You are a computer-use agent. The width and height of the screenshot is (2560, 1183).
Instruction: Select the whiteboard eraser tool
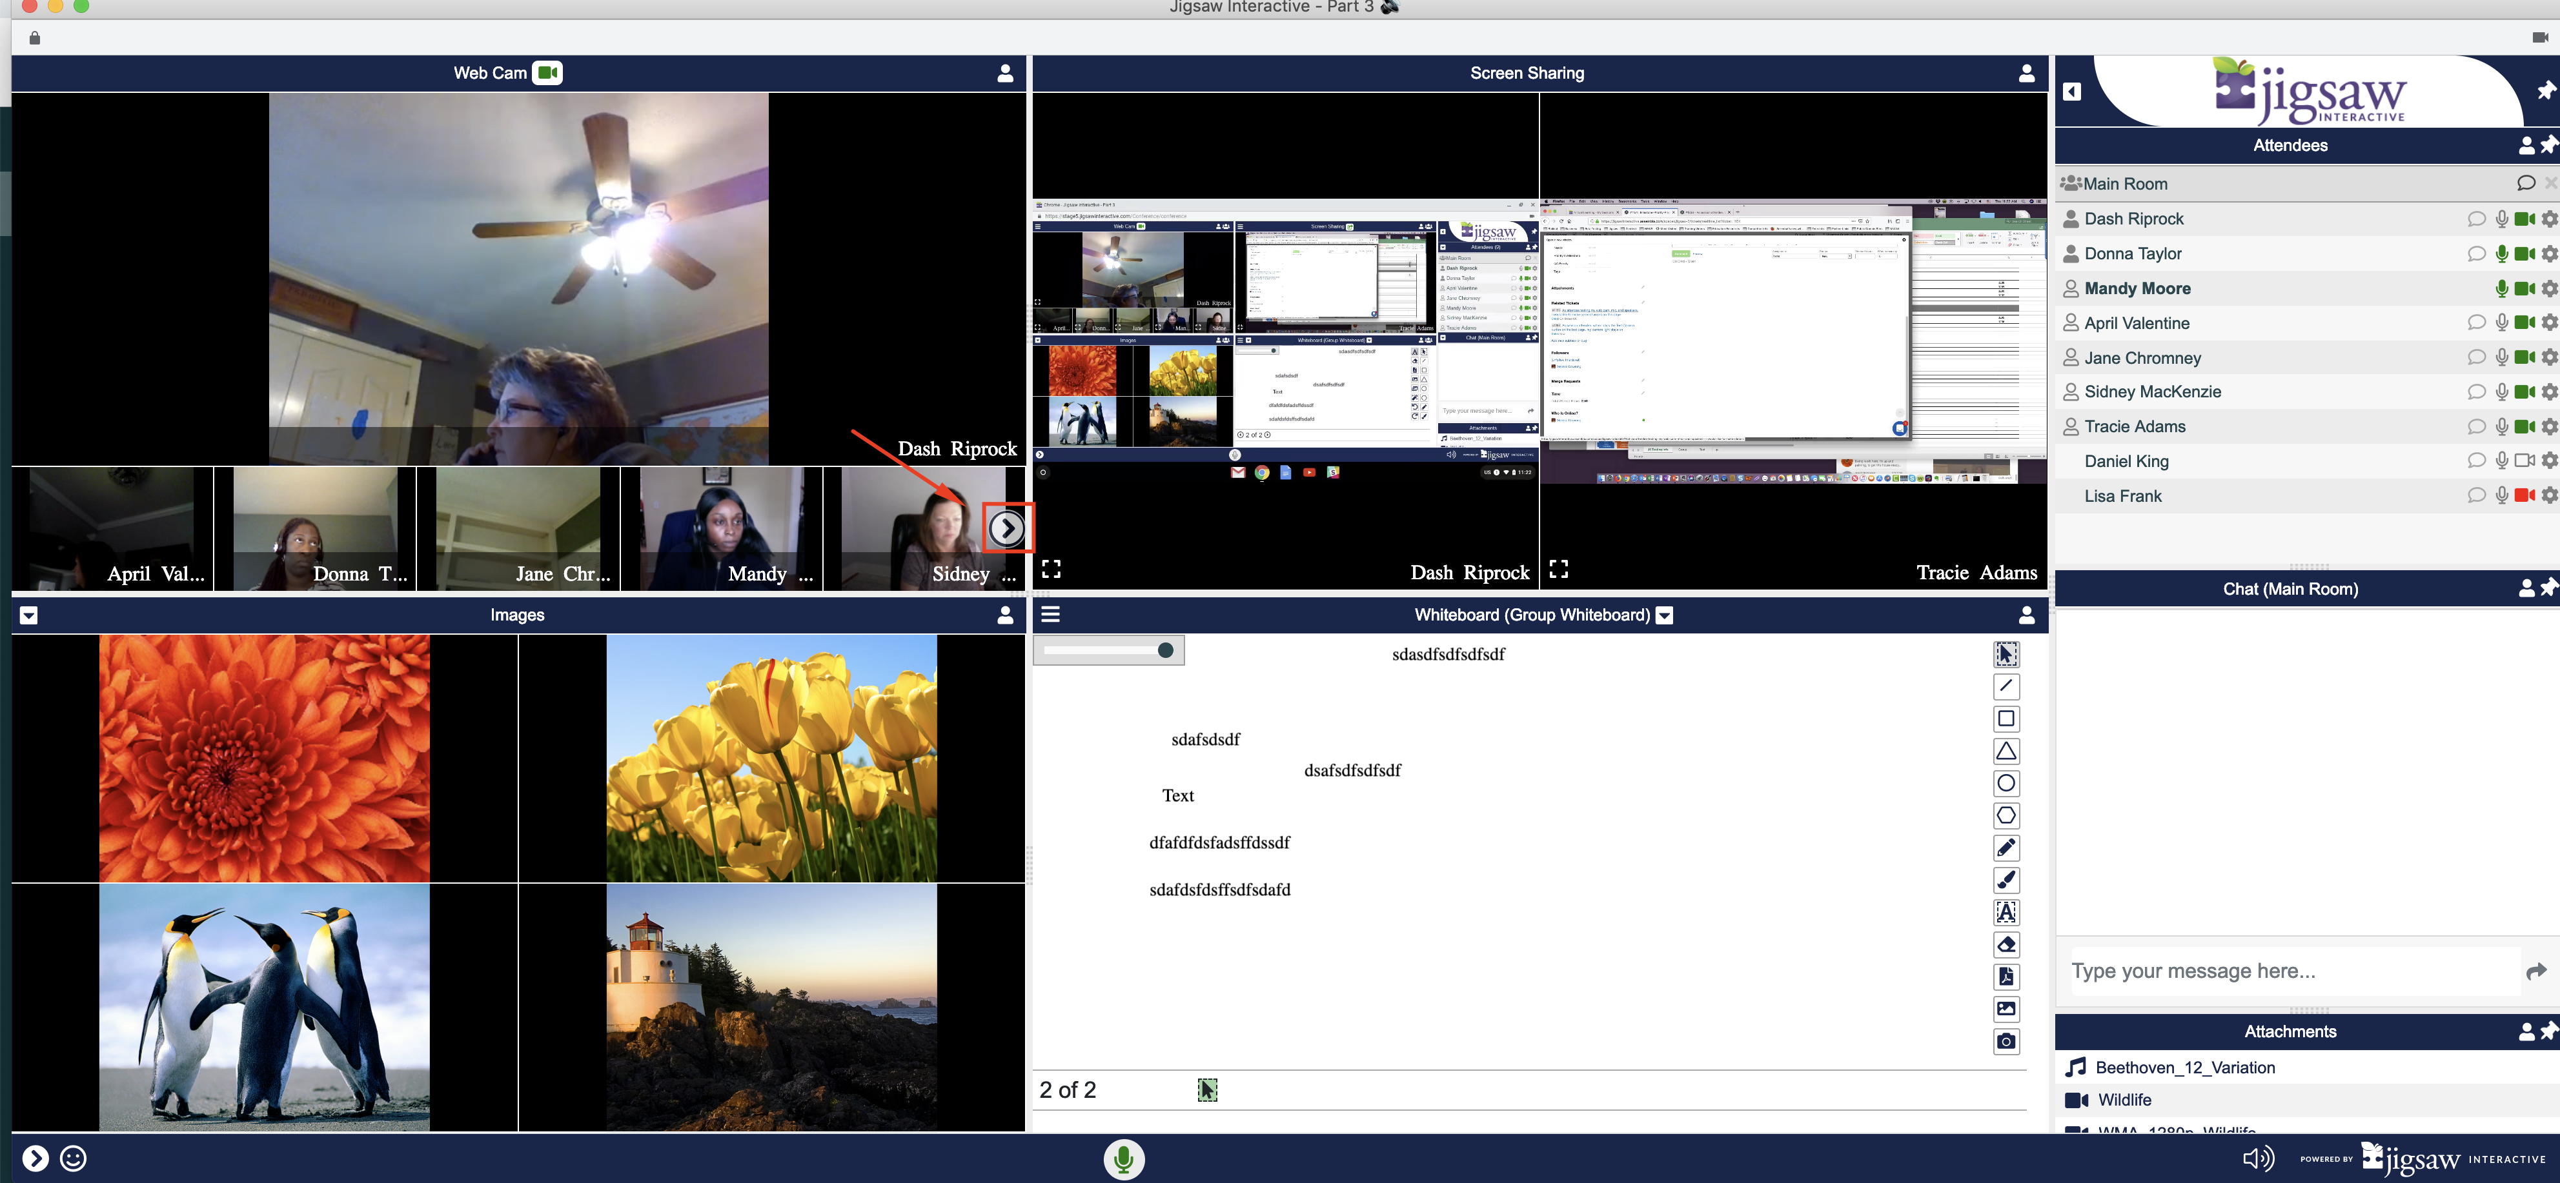coord(2006,944)
